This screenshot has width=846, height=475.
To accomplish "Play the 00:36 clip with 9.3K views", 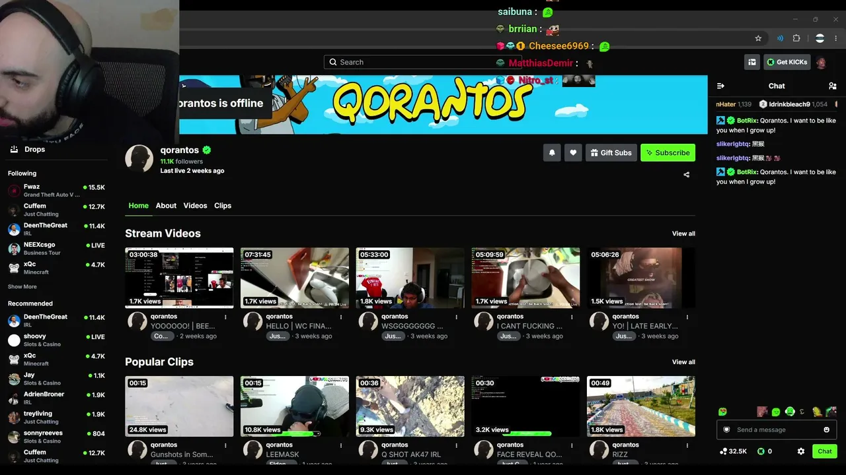I will [410, 406].
